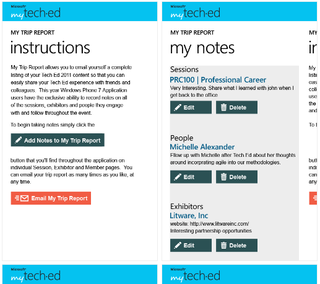This screenshot has width=320, height=284.
Task: Click the pencil icon on Add Notes button
Action: pyautogui.click(x=18, y=140)
